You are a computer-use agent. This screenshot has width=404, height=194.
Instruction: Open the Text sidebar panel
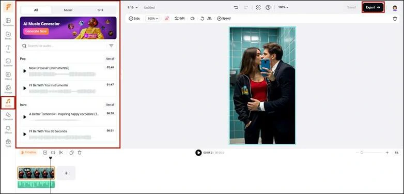click(8, 49)
